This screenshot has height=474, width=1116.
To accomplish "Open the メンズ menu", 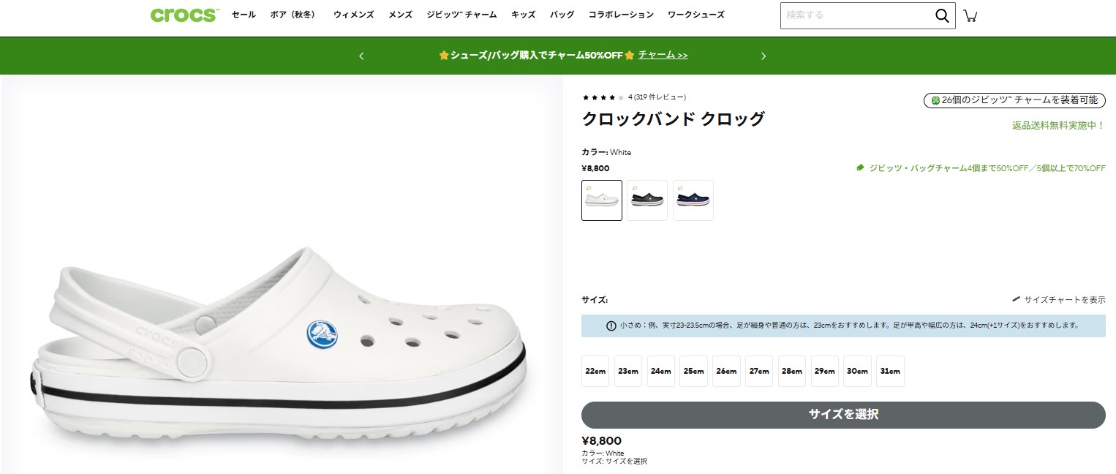I will 399,14.
